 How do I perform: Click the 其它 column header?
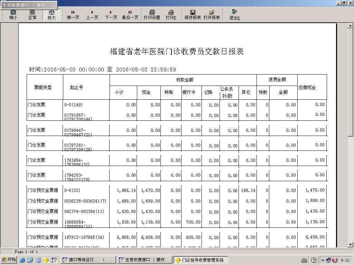246,92
